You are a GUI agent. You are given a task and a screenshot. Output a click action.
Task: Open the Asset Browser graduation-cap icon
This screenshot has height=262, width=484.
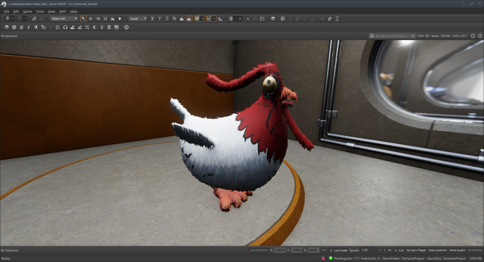point(7,27)
